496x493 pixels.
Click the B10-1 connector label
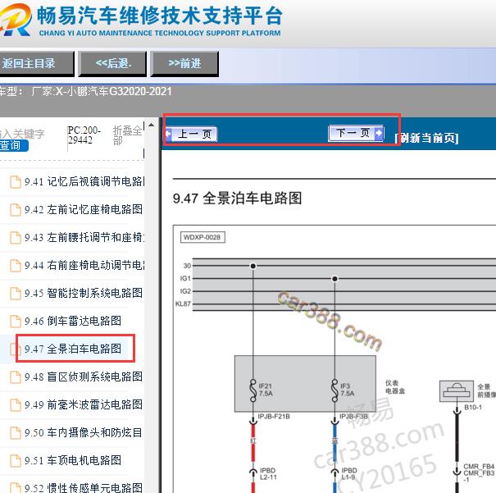point(473,407)
